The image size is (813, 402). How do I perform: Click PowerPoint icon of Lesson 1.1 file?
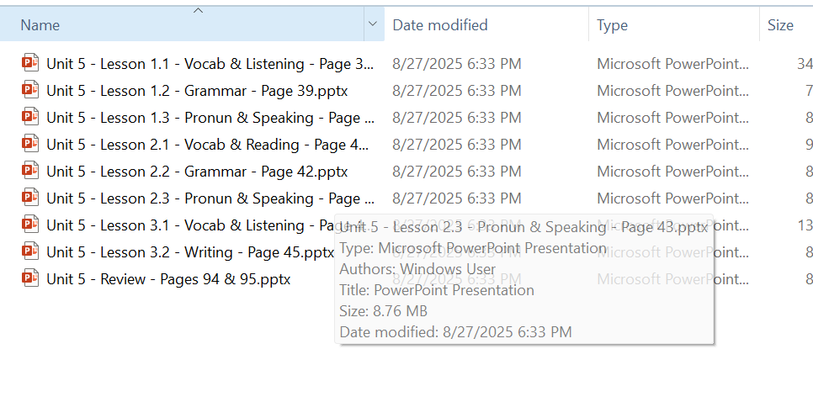tap(30, 63)
